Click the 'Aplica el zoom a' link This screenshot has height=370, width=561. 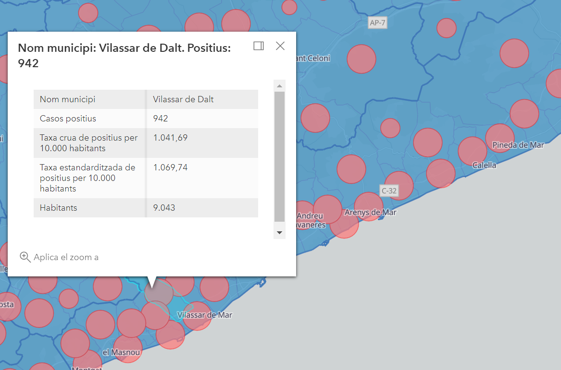click(66, 257)
